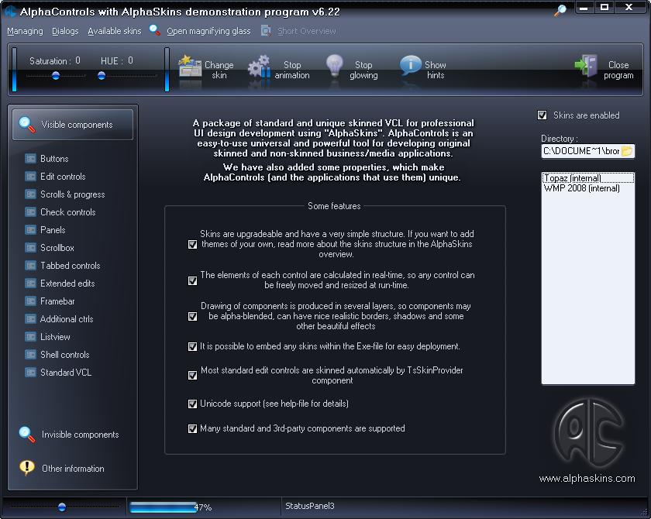This screenshot has width=651, height=519.
Task: Click the Change skin toolbar icon
Action: click(x=190, y=67)
